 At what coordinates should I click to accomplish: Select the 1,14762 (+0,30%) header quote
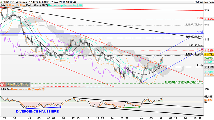tap(39, 2)
